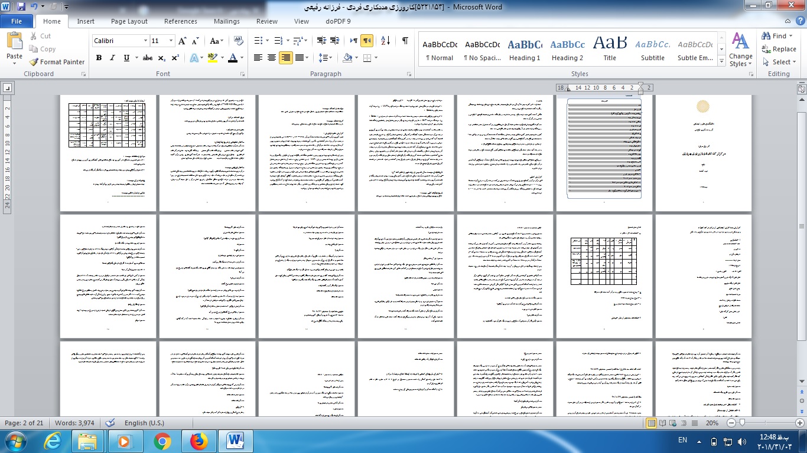Open the File menu tab

(x=17, y=21)
